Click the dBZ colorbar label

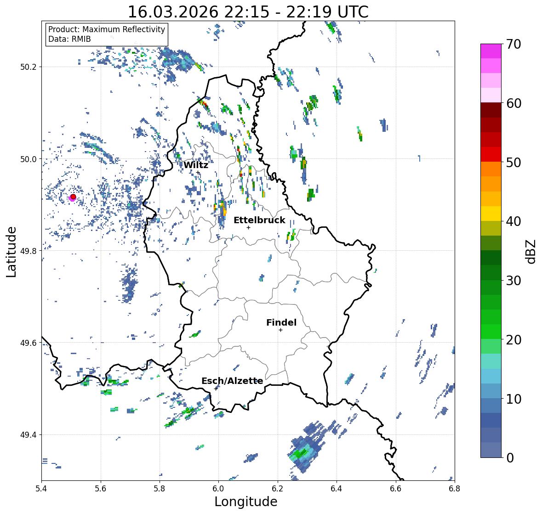pyautogui.click(x=531, y=251)
